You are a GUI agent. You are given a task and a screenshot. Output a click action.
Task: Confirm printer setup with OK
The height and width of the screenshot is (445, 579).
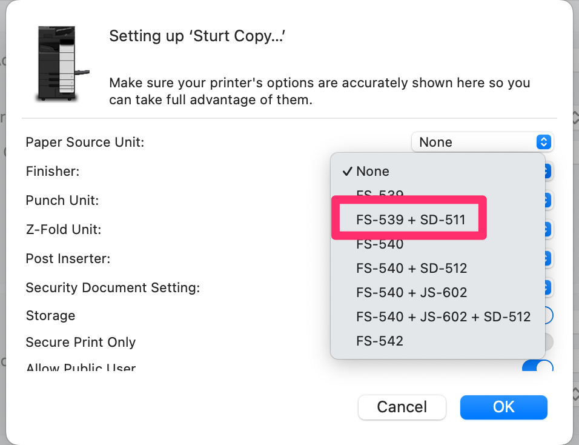(x=503, y=407)
